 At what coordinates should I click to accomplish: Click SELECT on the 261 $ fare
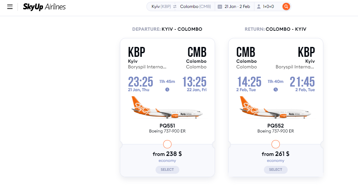(x=275, y=170)
